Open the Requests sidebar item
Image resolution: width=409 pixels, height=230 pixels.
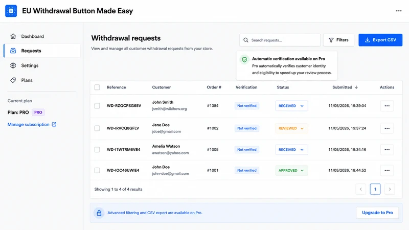point(42,51)
